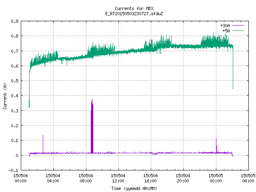This screenshot has width=256, height=192.
Task: Click the x-axis label 150505 04:00
Action: click(248, 178)
